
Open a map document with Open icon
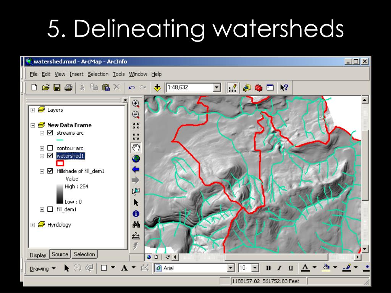[x=46, y=87]
